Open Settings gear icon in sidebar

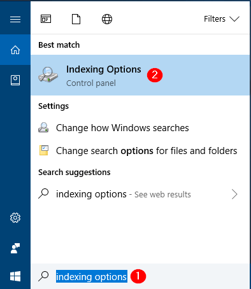coord(15,218)
